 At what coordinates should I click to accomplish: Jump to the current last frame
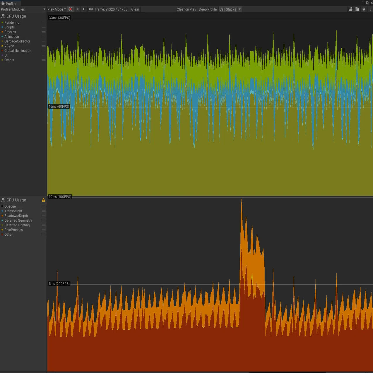(x=91, y=9)
